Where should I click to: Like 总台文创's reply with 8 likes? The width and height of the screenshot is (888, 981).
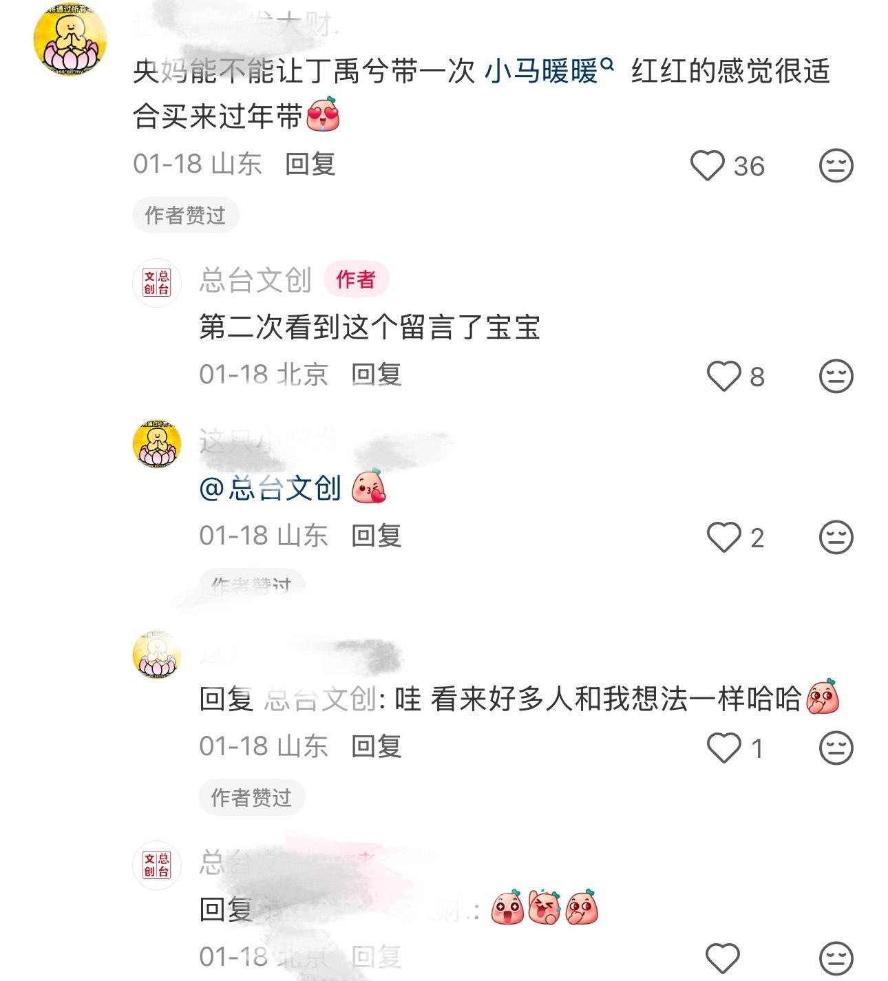[x=724, y=377]
